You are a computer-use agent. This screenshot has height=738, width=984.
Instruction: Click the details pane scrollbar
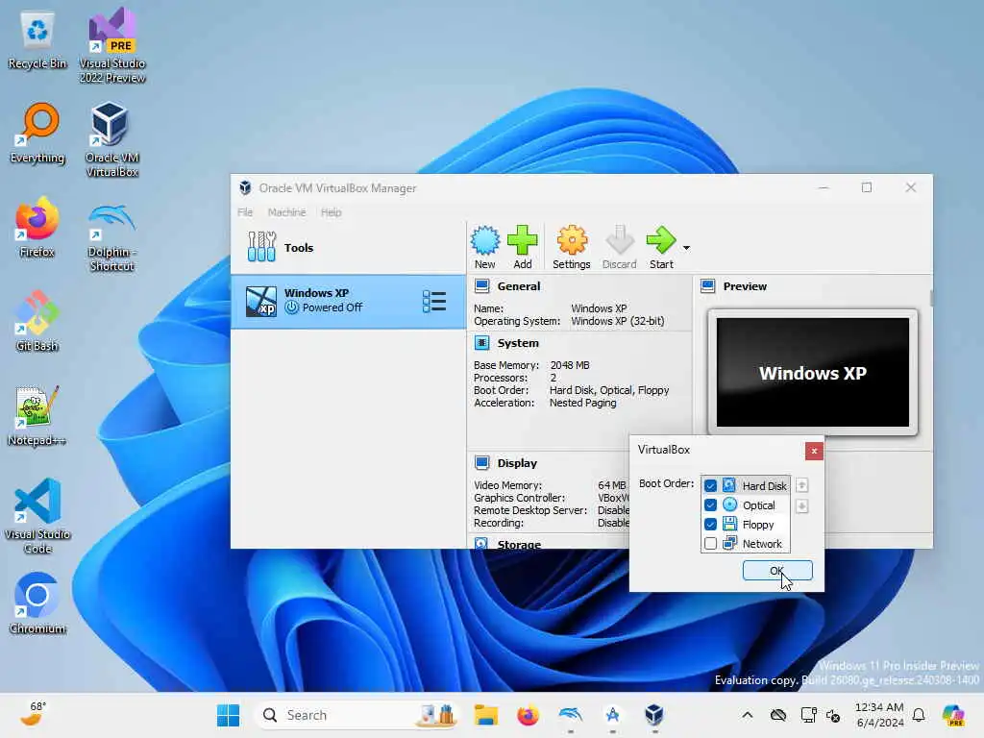point(931,299)
